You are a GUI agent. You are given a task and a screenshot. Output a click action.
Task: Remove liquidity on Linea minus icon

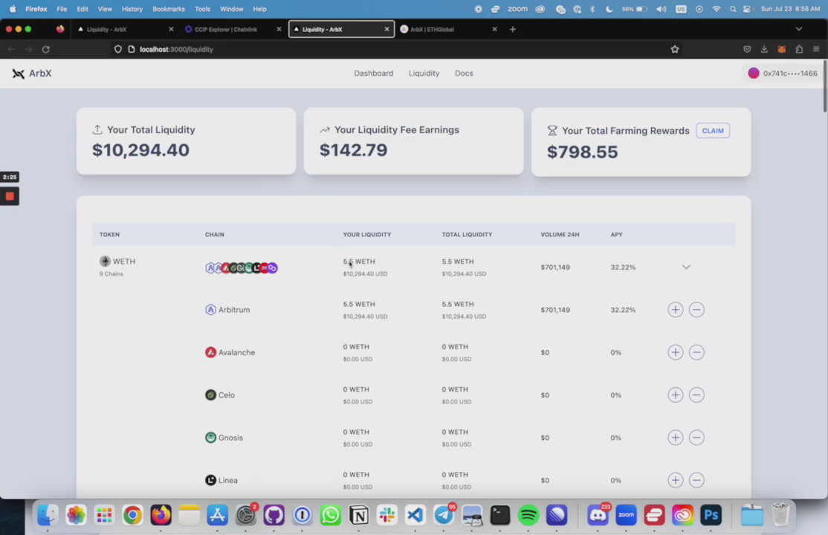coord(696,480)
